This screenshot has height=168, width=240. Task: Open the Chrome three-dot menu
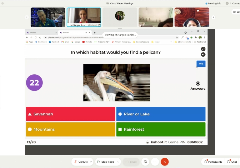[x=204, y=37]
